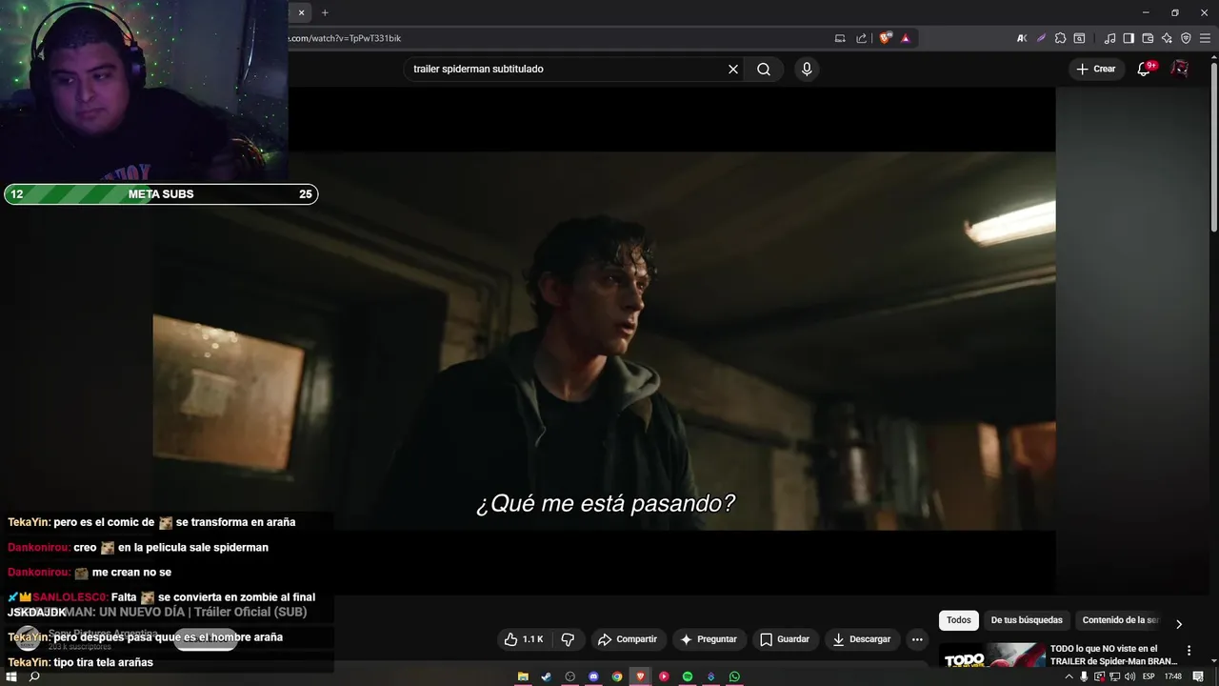Image resolution: width=1219 pixels, height=686 pixels.
Task: Click the system tray volume icon
Action: coord(1129,676)
